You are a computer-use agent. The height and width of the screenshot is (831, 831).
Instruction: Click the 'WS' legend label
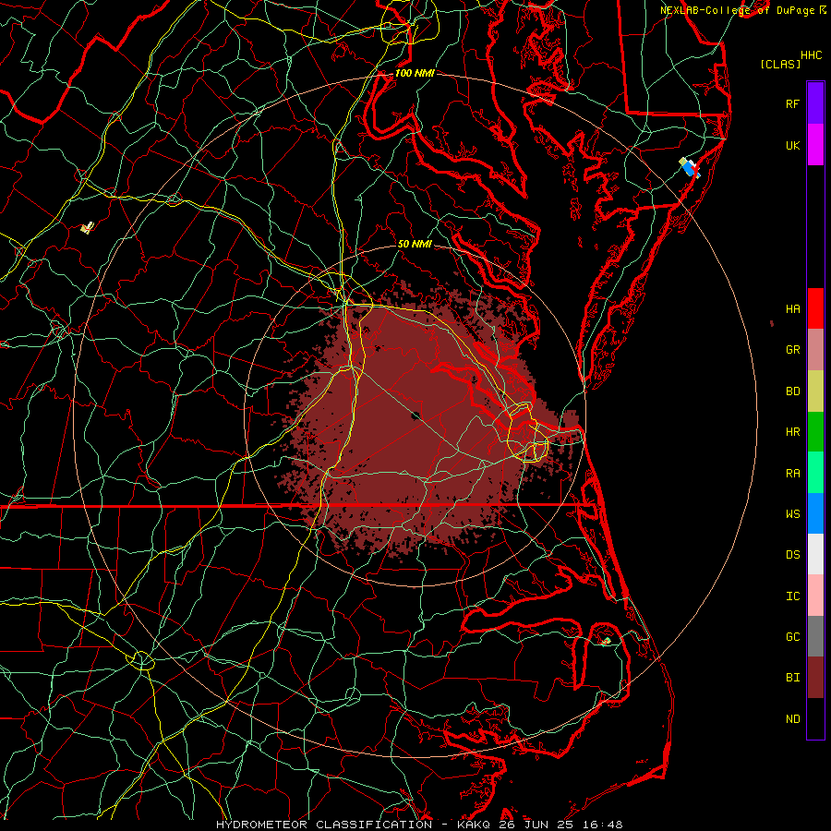792,514
